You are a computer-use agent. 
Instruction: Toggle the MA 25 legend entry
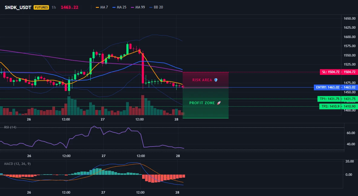(x=119, y=7)
